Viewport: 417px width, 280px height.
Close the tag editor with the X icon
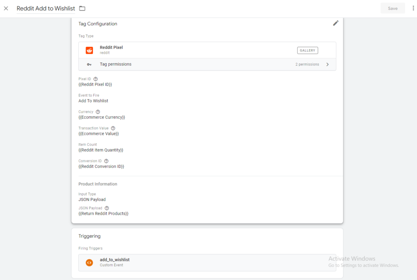(x=6, y=8)
